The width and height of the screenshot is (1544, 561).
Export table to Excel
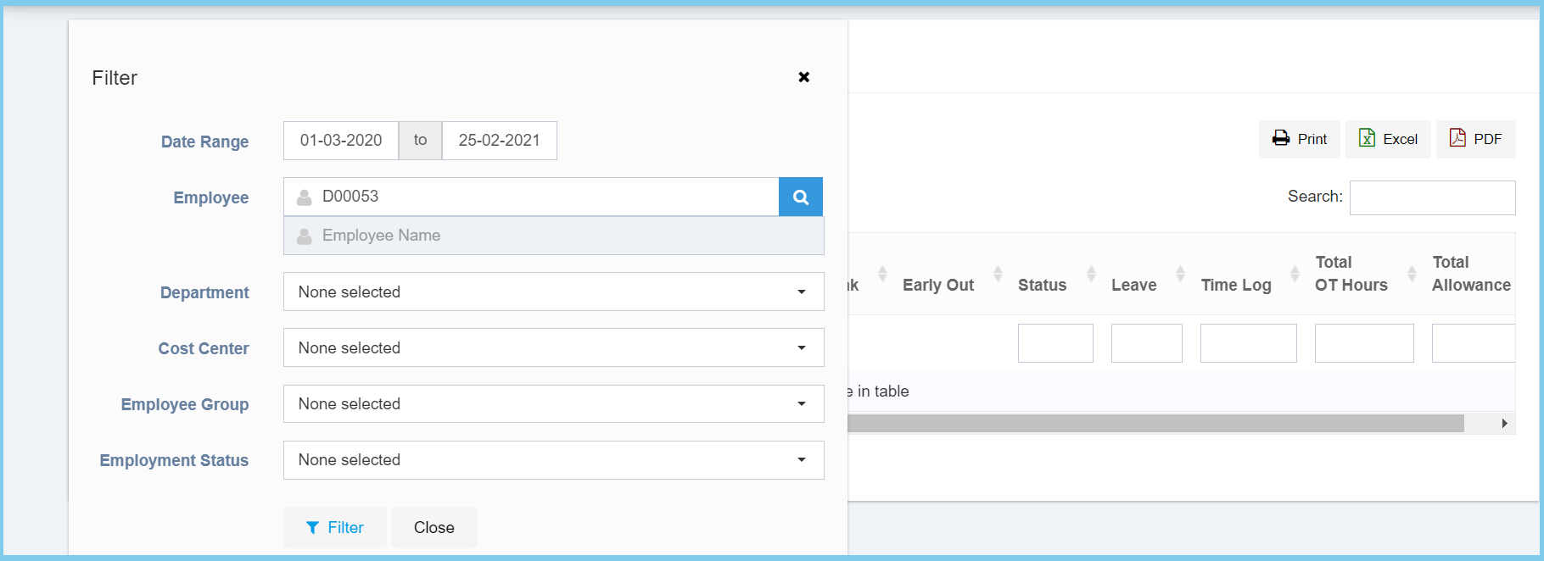tap(1388, 139)
